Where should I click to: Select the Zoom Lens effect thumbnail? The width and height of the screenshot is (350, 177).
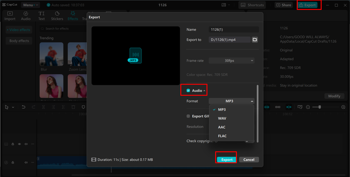pos(78,54)
